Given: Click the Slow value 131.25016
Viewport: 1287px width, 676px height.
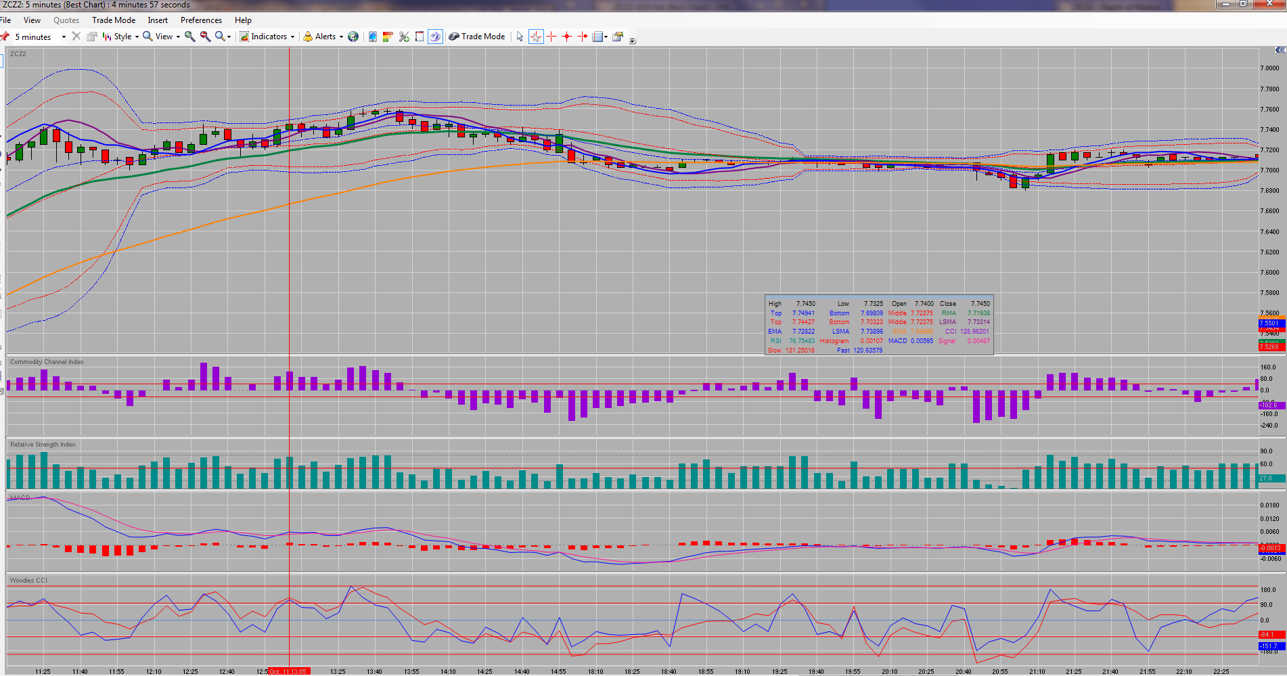Looking at the screenshot, I should point(800,351).
